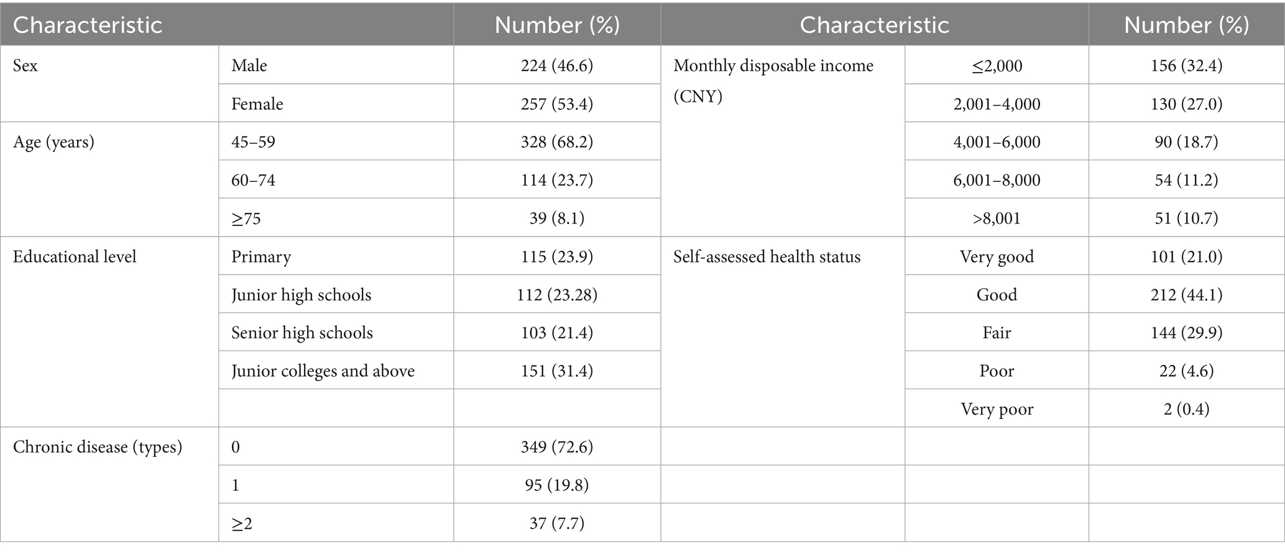This screenshot has height=553, width=1285.
Task: Select the 6,001–8,000 income range cell
Action: 997,180
